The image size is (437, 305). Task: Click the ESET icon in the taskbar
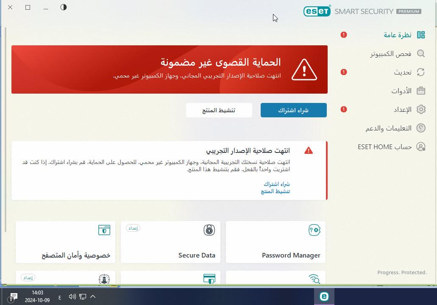(x=324, y=297)
